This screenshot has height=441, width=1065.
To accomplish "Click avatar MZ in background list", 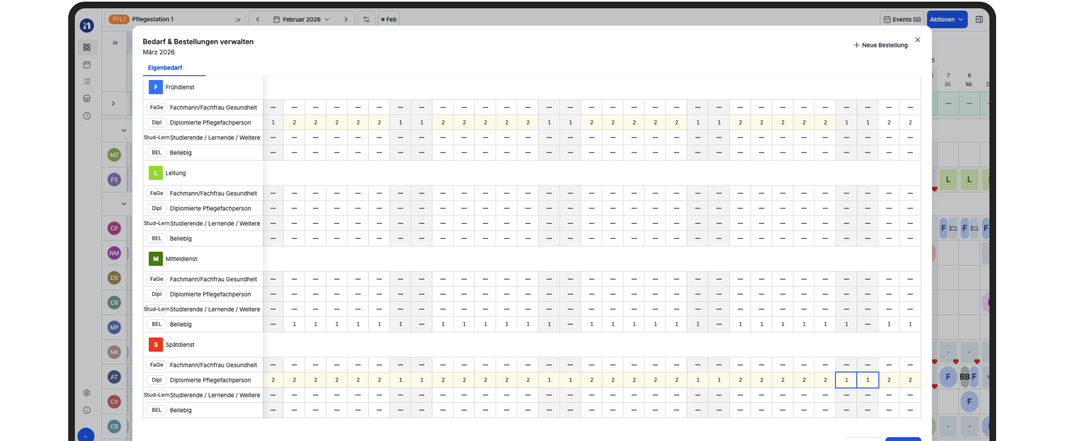I will click(x=114, y=155).
